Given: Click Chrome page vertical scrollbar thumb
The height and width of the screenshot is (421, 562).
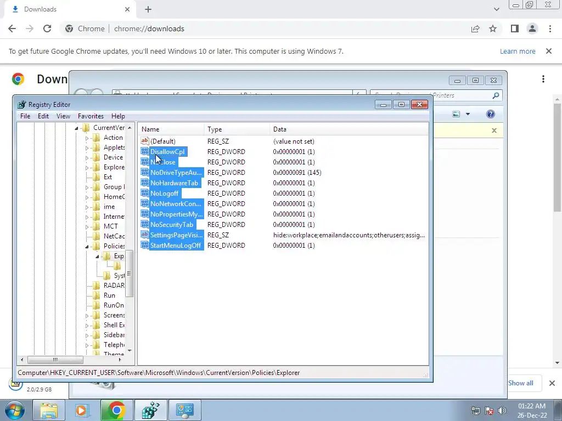Looking at the screenshot, I should [x=558, y=156].
